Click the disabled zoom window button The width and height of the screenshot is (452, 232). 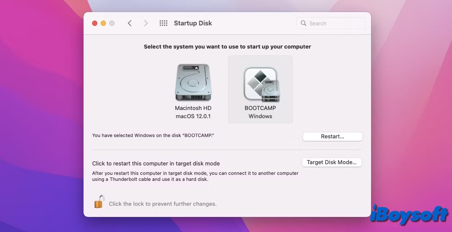112,23
